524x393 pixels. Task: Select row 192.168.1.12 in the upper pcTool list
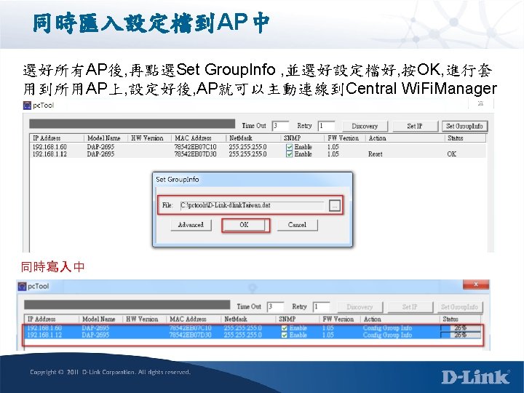pyautogui.click(x=258, y=154)
